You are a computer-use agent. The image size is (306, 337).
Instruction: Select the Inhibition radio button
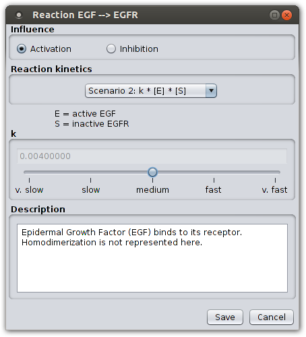(x=111, y=49)
